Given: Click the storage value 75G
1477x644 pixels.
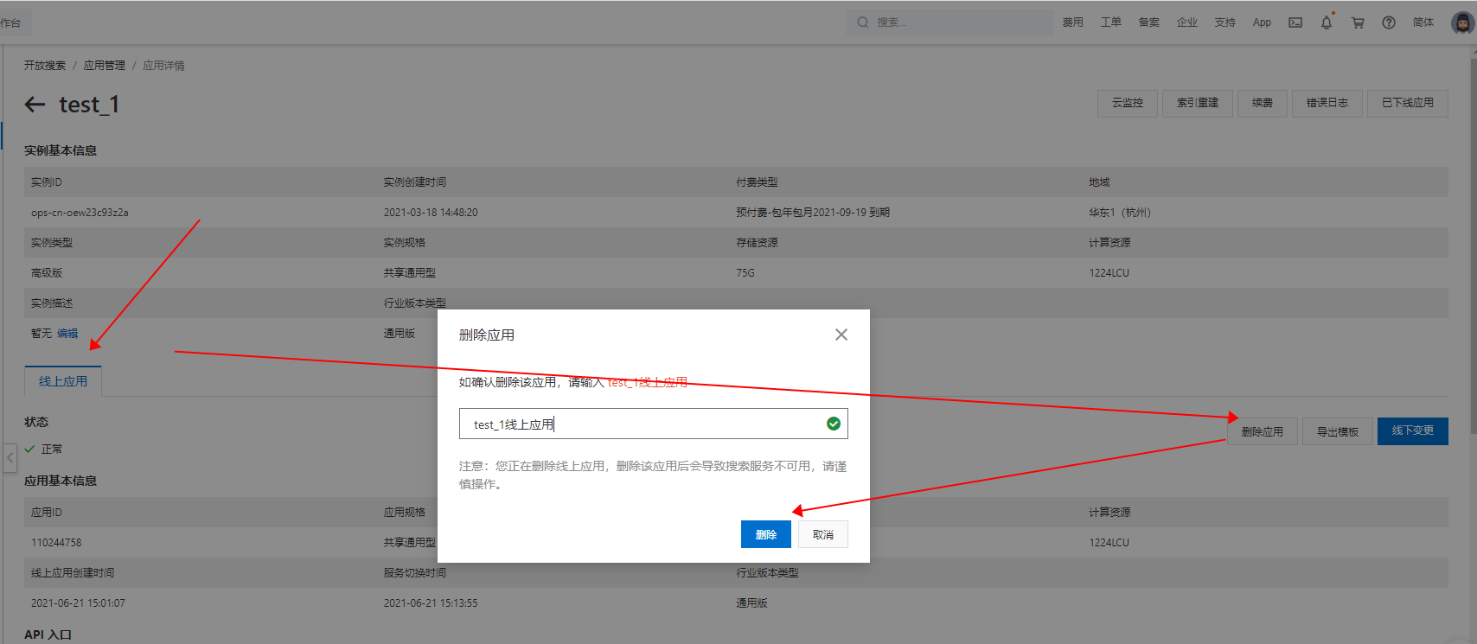Looking at the screenshot, I should pos(745,273).
